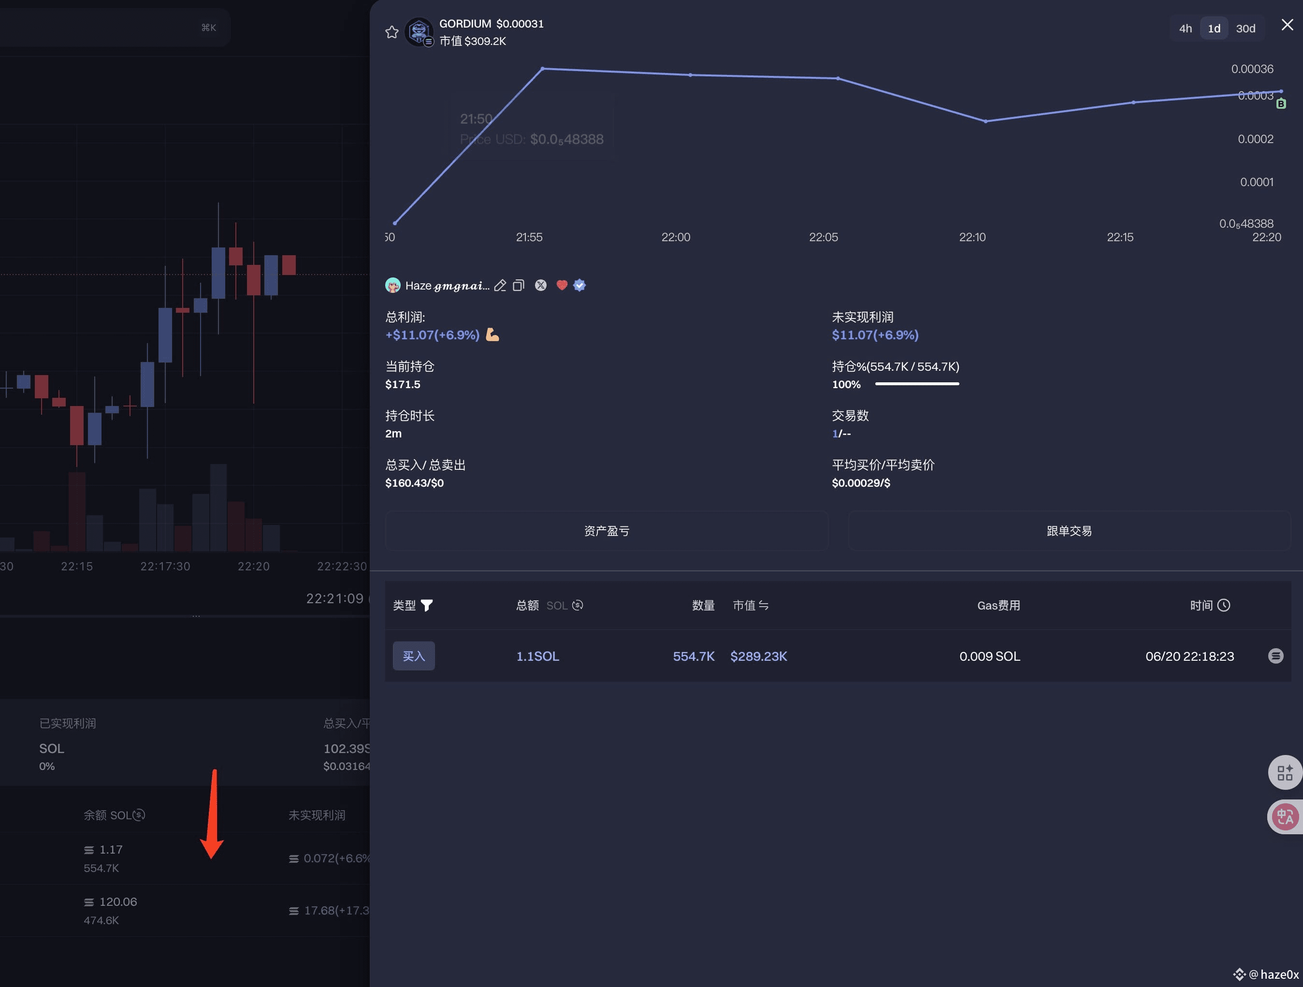Copy the Haze wallet address

(519, 285)
